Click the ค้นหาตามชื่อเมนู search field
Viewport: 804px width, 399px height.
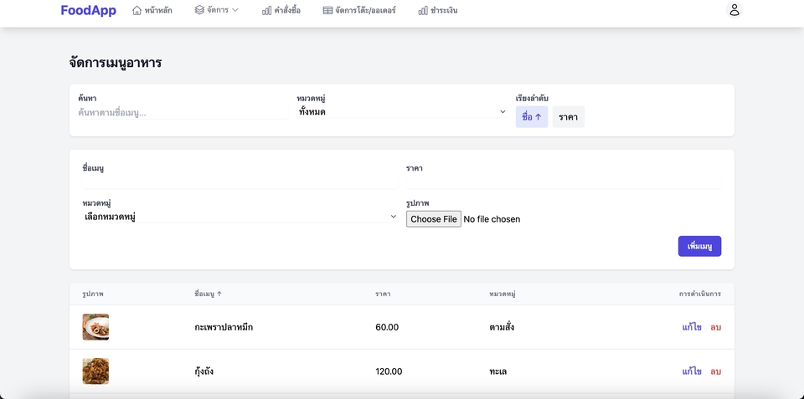click(183, 113)
